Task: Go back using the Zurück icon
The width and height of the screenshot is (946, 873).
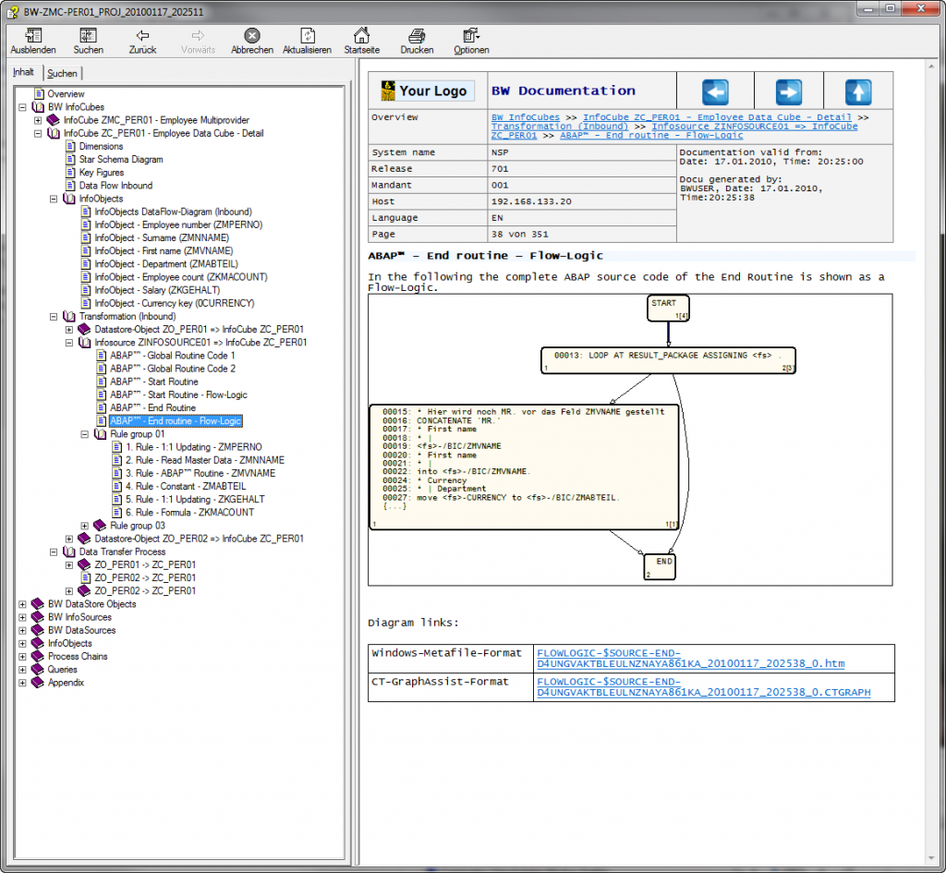Action: 141,39
